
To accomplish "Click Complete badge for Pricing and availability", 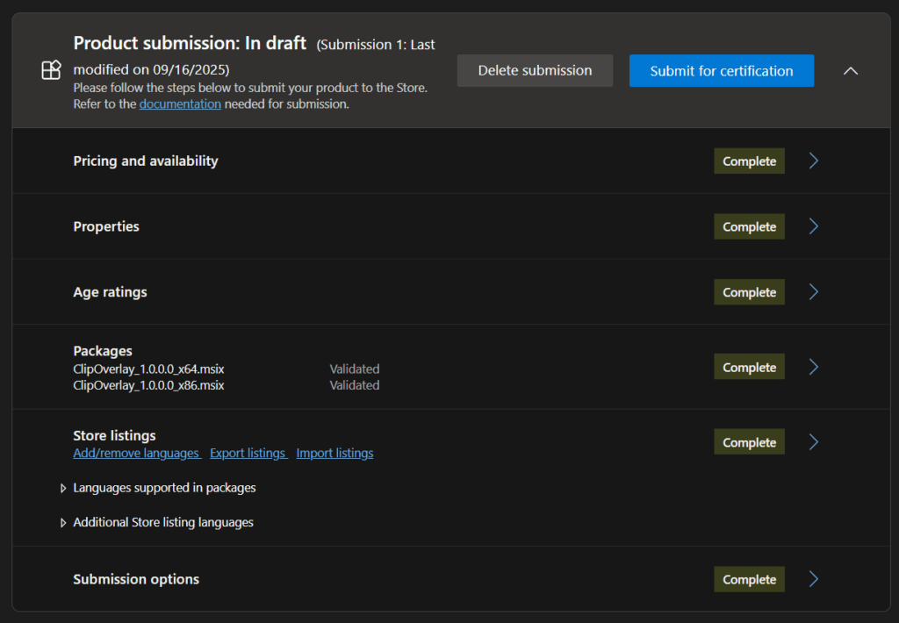I will (750, 161).
